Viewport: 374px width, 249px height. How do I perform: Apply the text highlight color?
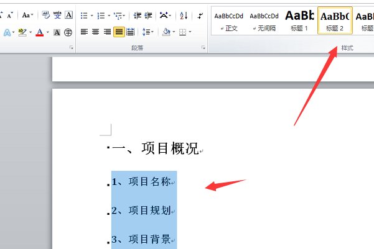tap(22, 32)
